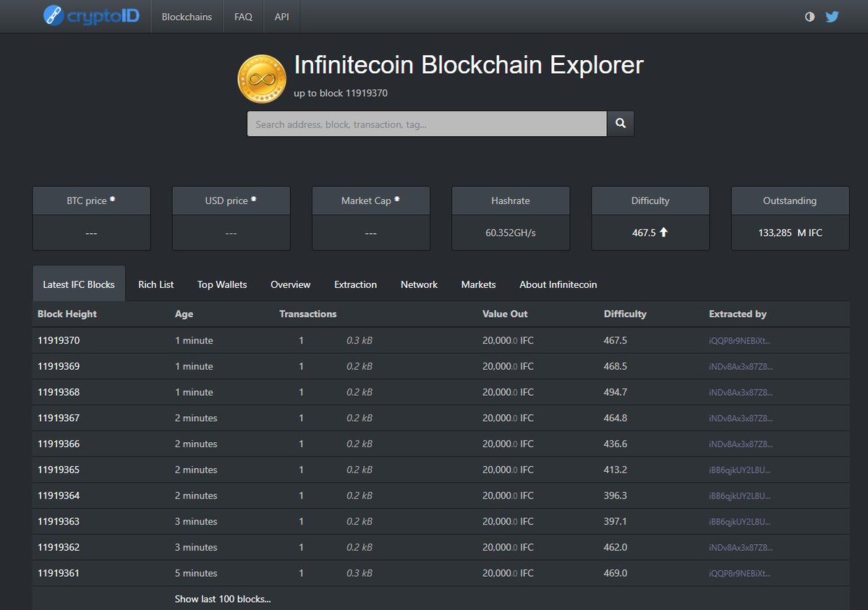Open extractor address iQQP8r9NEBiXt in block 11919370 row
This screenshot has height=610, width=868.
click(x=741, y=341)
